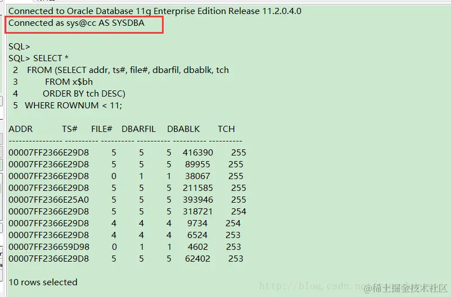
Task: Click the address in the 62402 row
Action: (x=48, y=258)
